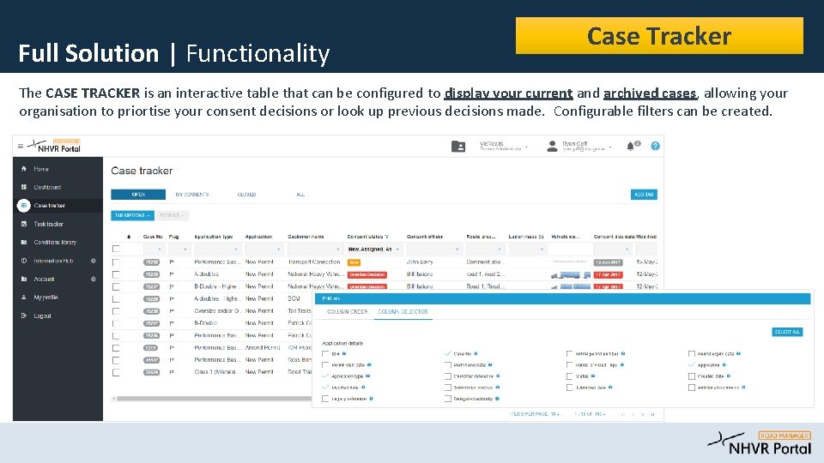Click the info icon next to Created date
Screen dimensions: 824x463
(x=729, y=376)
